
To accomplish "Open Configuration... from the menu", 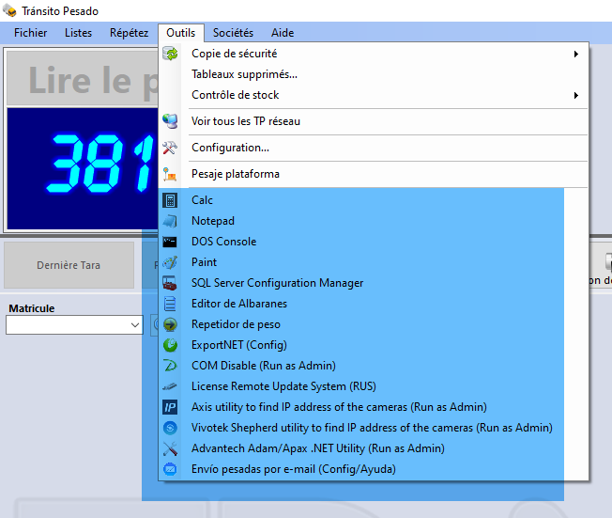I will click(374, 148).
